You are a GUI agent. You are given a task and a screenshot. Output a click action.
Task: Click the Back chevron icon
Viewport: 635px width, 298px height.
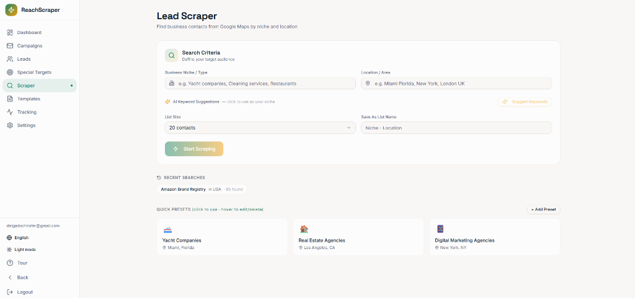click(10, 278)
